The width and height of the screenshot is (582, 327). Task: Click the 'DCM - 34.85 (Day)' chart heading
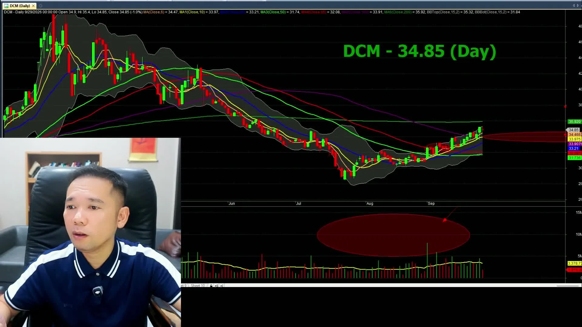point(420,51)
